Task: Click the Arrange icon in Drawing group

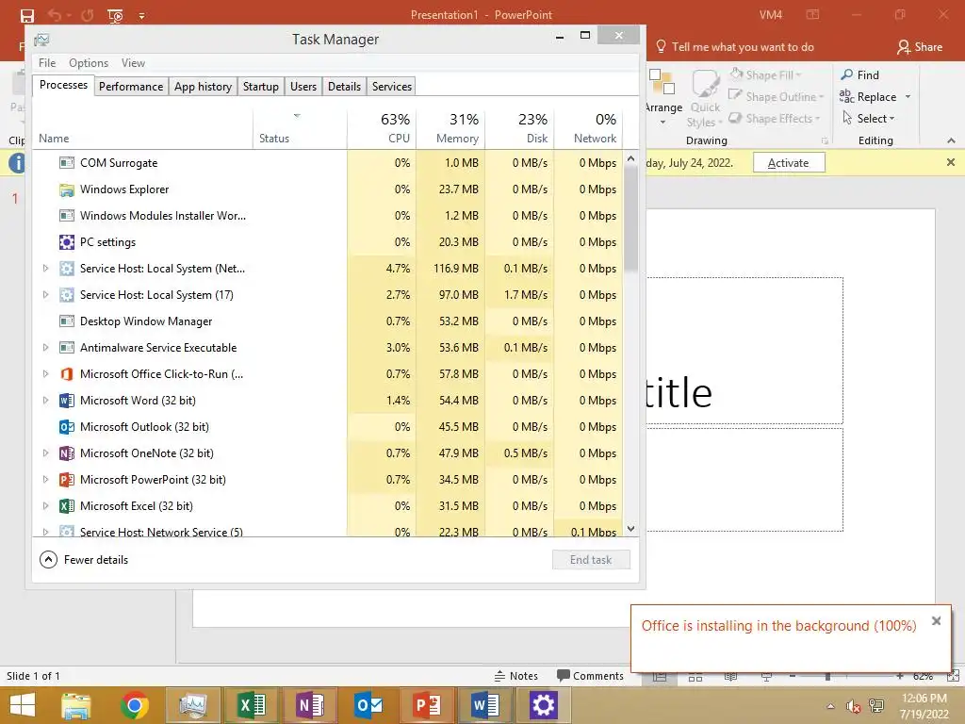Action: click(662, 83)
